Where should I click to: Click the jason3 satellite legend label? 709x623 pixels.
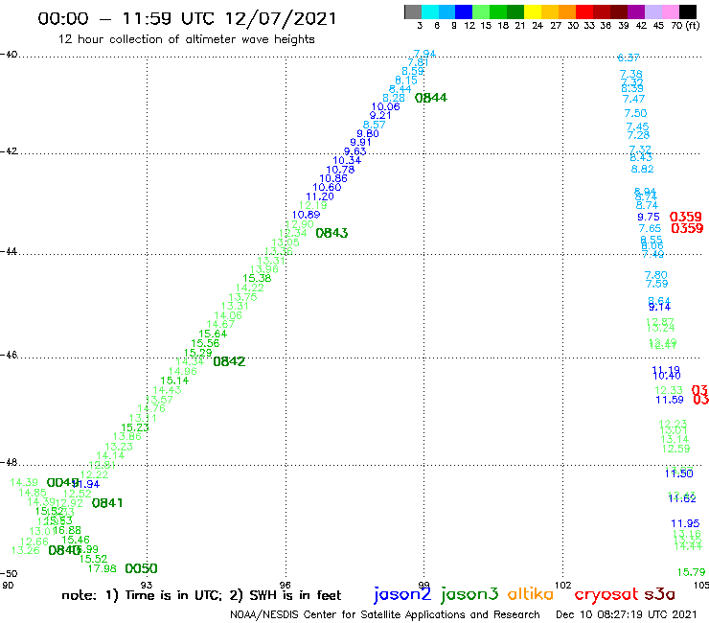coord(469,595)
